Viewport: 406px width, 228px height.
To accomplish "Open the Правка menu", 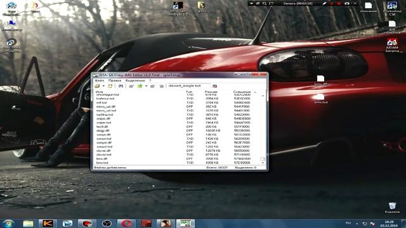I will [114, 80].
